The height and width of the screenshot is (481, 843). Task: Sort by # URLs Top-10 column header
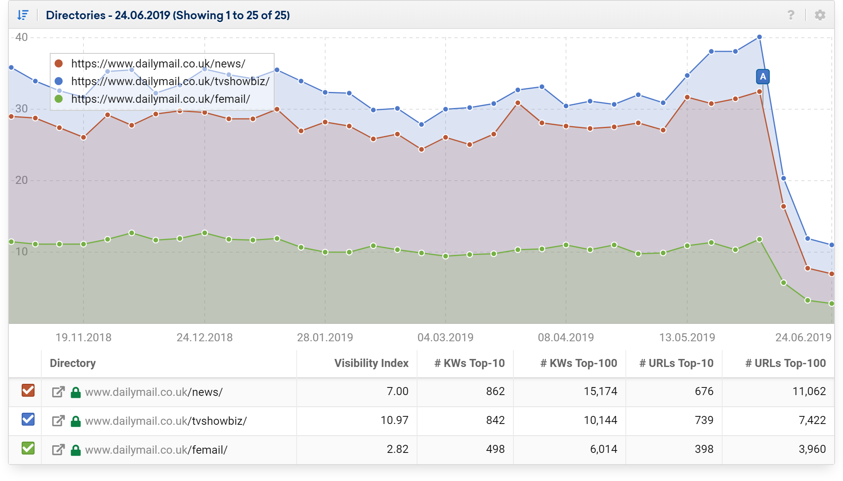point(676,363)
